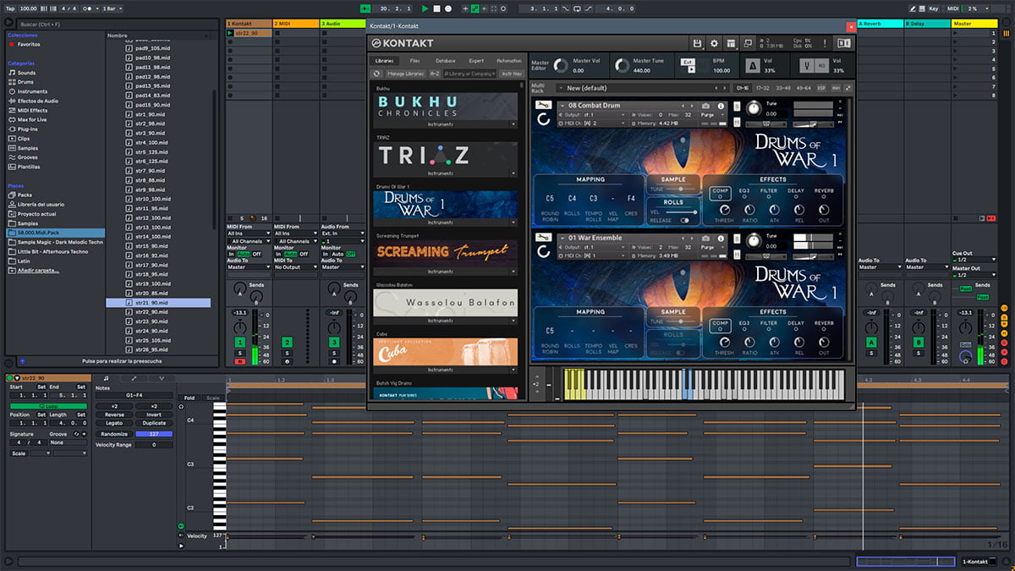The image size is (1015, 571).
Task: Switch to the Kontakt Files tab
Action: pos(414,61)
